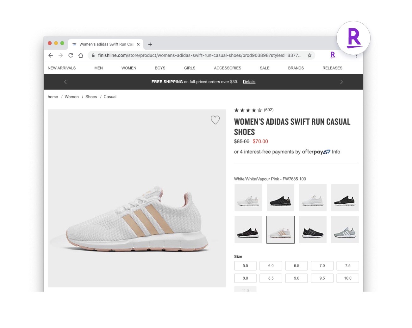Choose size 6.0

[x=271, y=266]
